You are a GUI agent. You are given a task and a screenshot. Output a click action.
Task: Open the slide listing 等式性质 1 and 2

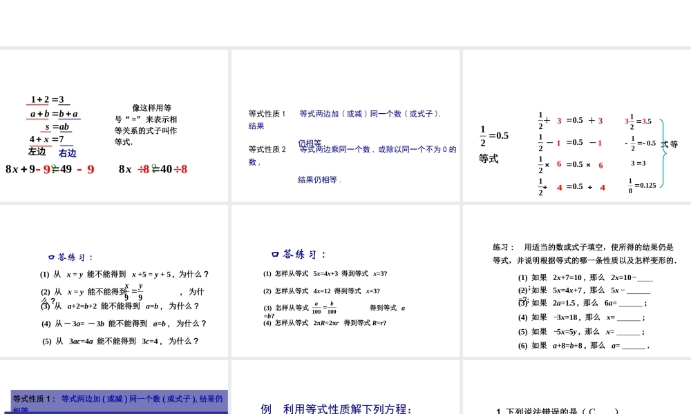click(345, 126)
